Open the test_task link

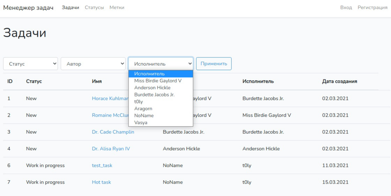tap(102, 165)
